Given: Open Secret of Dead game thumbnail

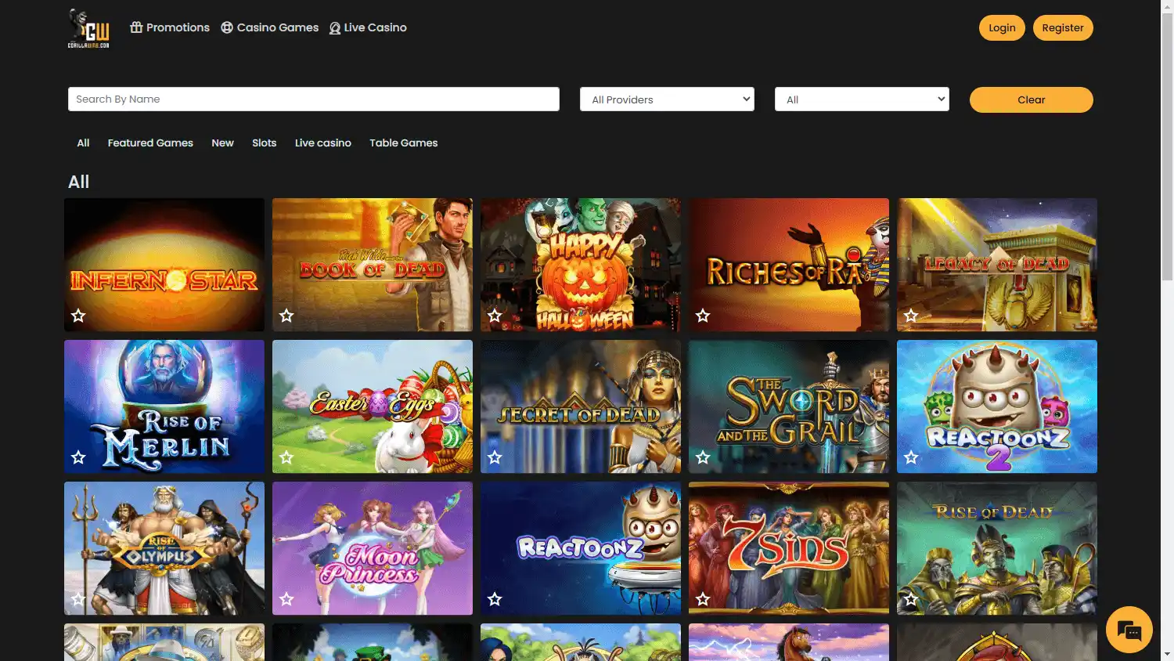Looking at the screenshot, I should click(x=581, y=406).
